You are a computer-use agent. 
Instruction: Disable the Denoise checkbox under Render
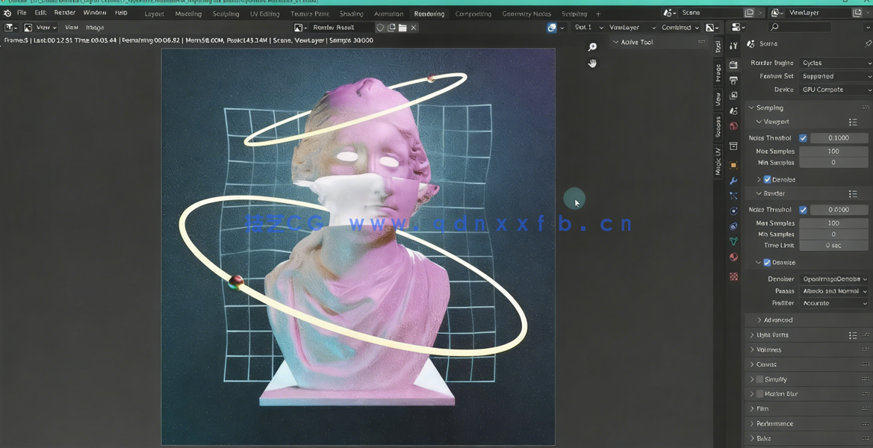(767, 262)
